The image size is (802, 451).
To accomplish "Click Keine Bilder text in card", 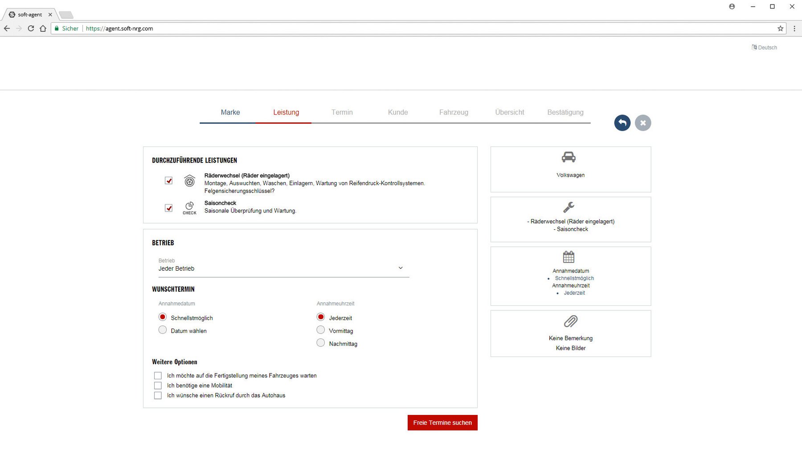I will point(571,348).
